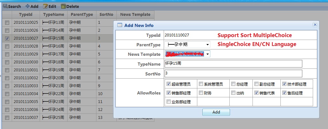Uncheck the 销售代表 role checkbox
The image size is (328, 129).
coord(256,93)
